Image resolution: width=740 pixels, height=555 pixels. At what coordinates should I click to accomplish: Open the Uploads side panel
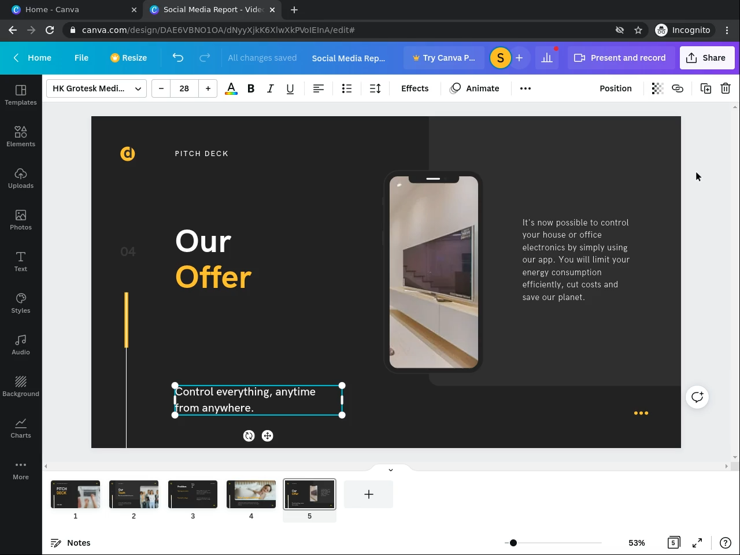tap(21, 178)
